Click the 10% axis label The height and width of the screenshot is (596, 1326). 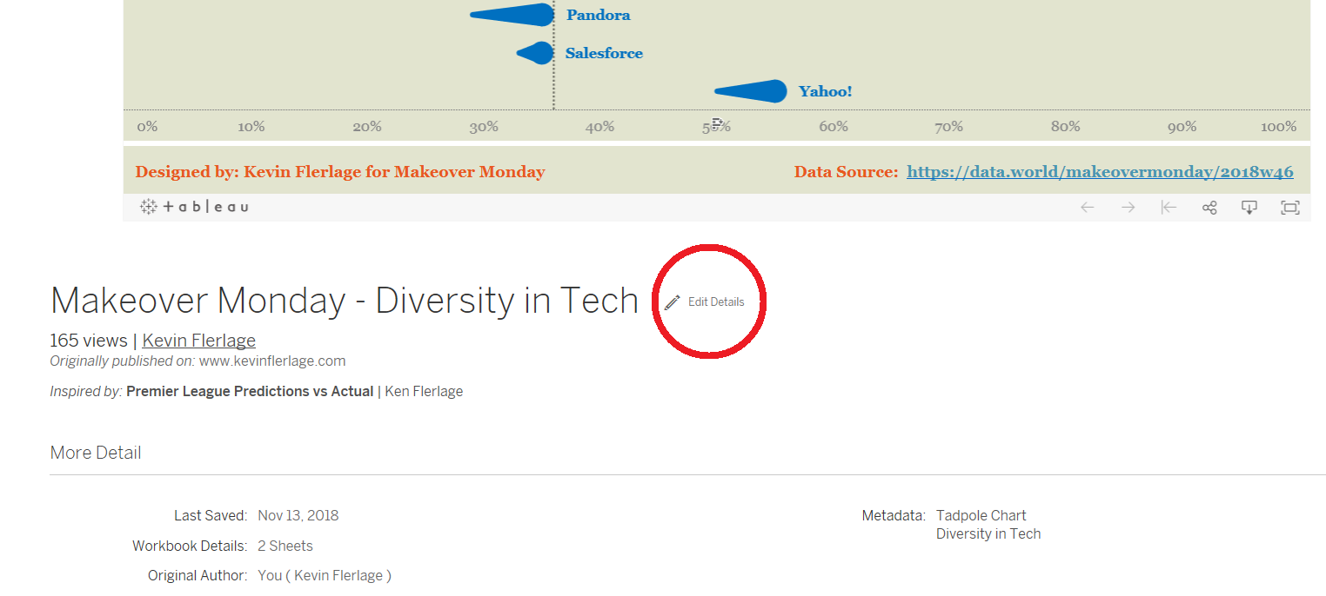coord(251,127)
